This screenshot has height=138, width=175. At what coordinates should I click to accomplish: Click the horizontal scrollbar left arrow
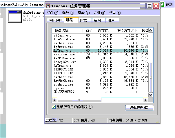pos(54,100)
